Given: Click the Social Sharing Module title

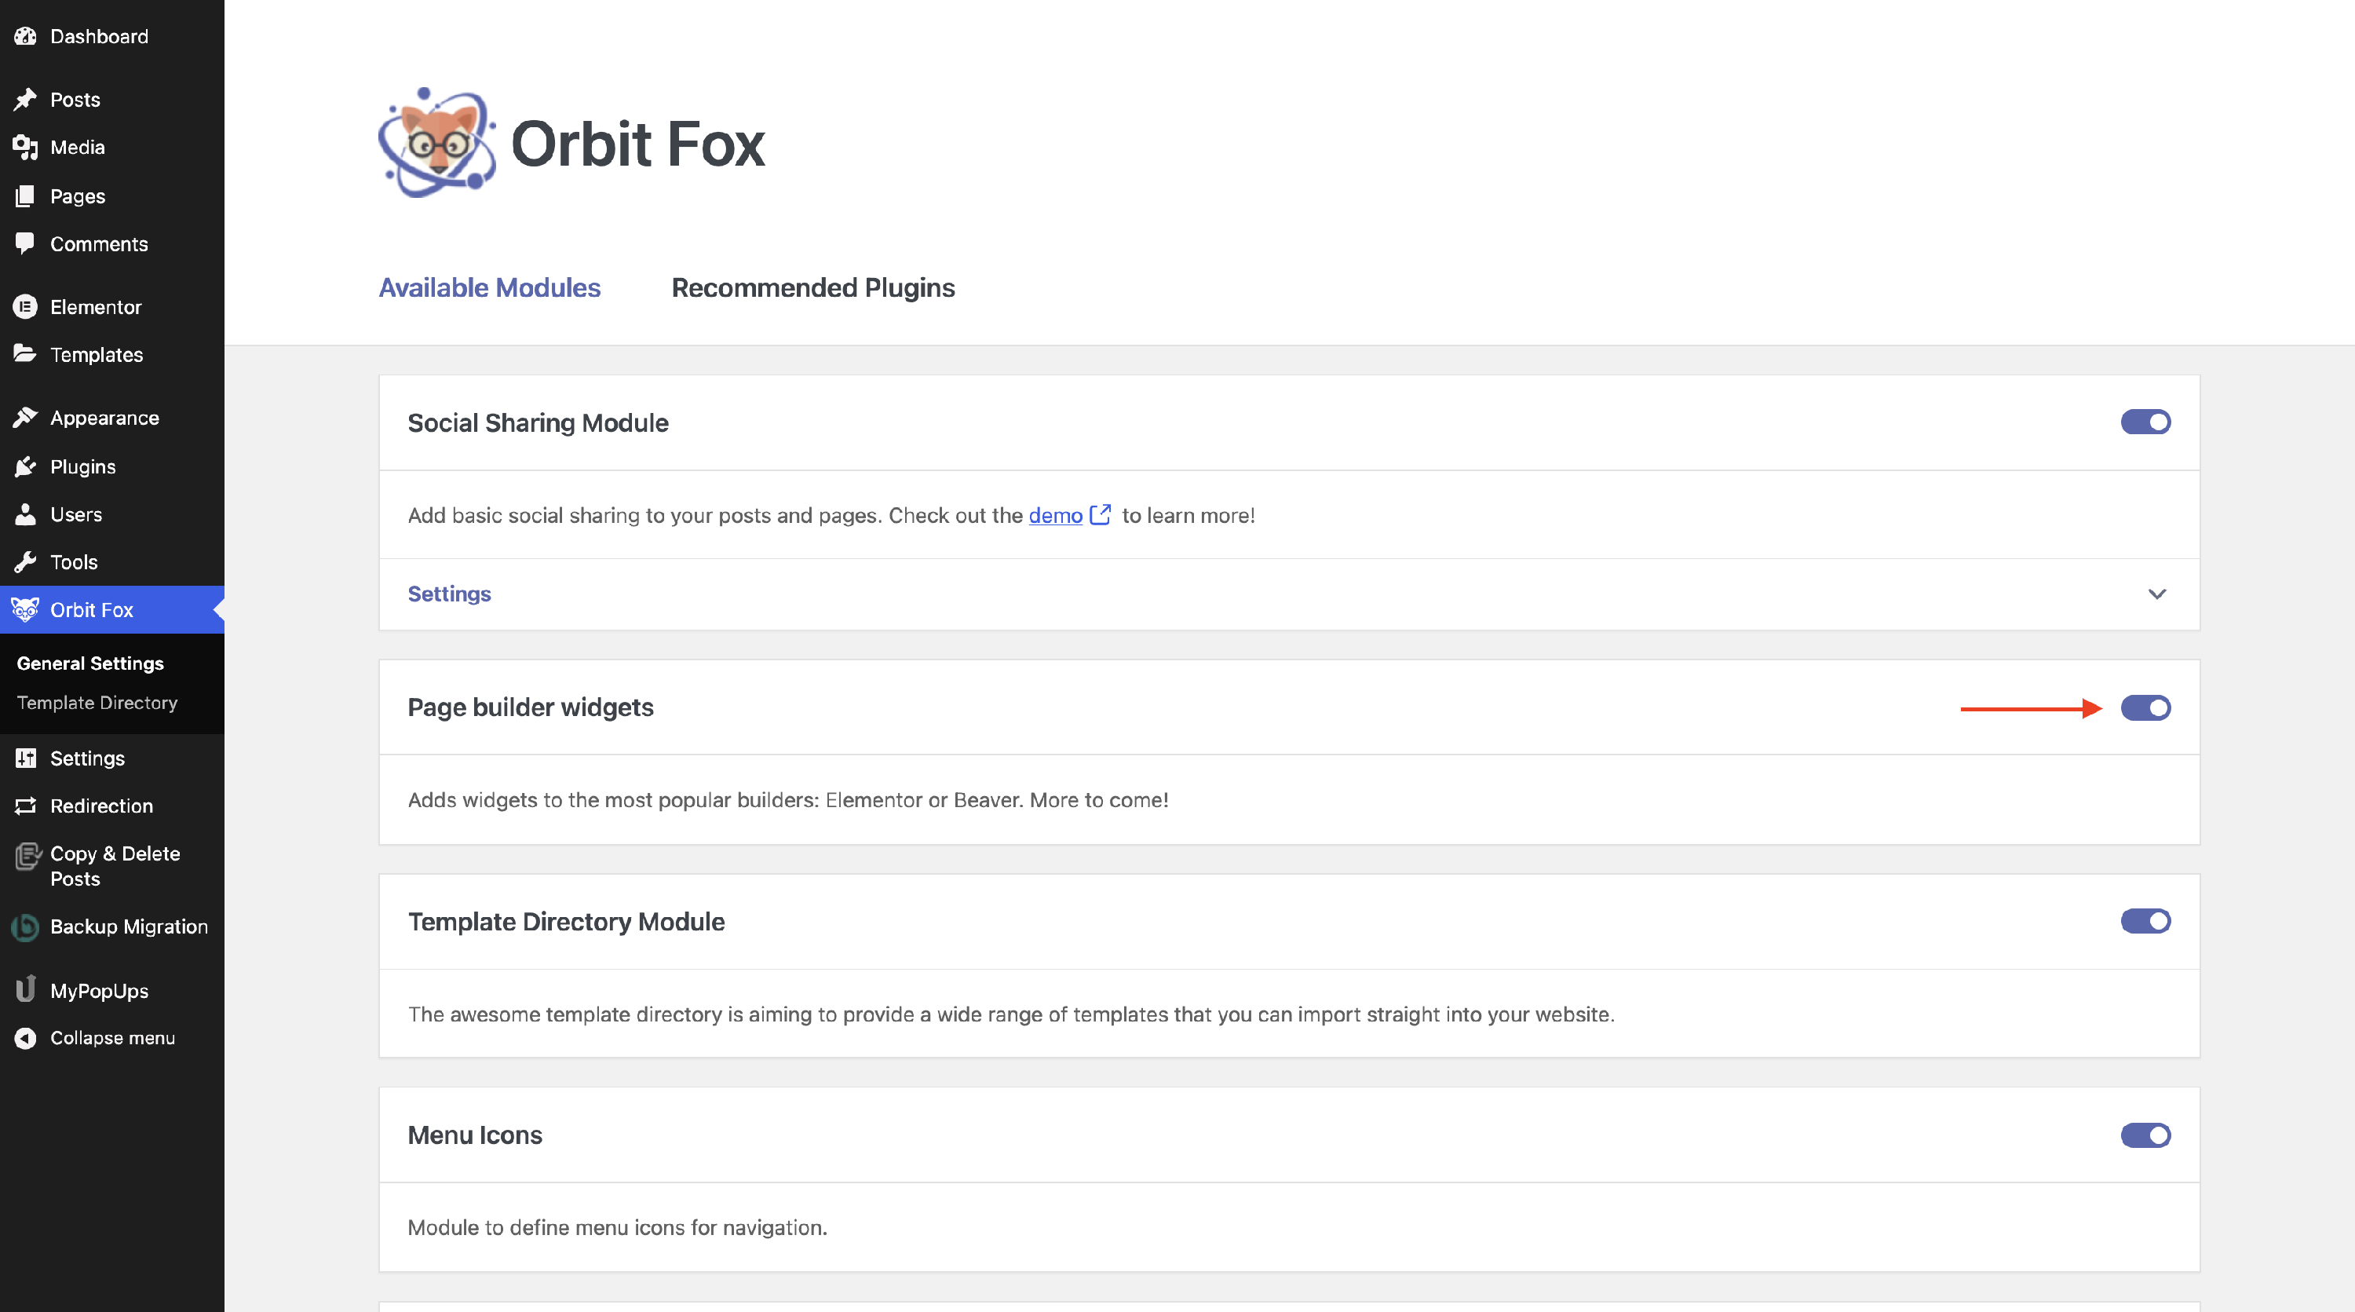Looking at the screenshot, I should click(x=538, y=423).
